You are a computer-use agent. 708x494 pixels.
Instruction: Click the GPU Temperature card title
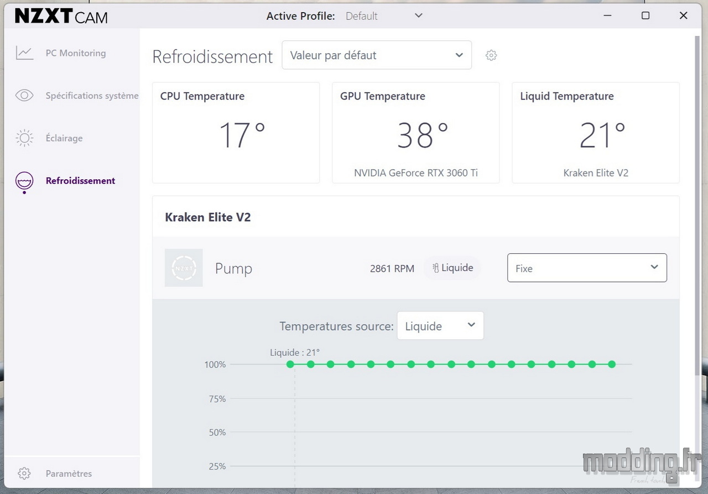click(383, 96)
